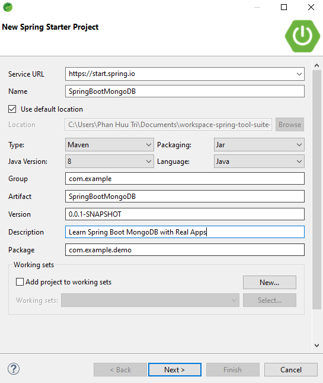The height and width of the screenshot is (383, 323).
Task: Click the scrollbar down arrow
Action: click(x=316, y=346)
